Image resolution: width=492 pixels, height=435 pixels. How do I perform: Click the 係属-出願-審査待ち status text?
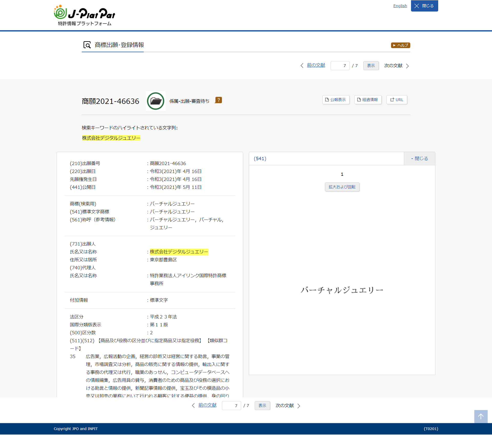[x=189, y=101]
